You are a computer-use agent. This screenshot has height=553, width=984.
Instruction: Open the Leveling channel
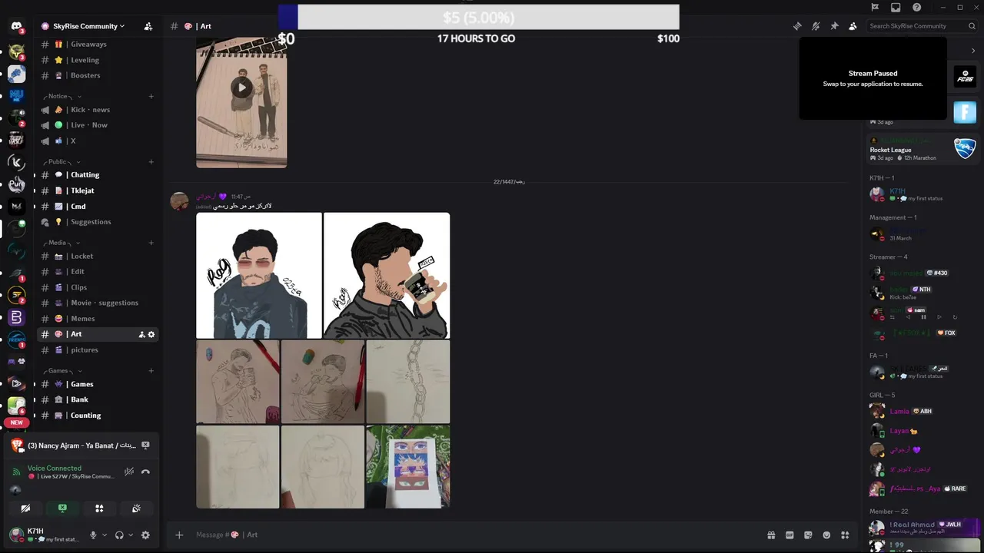click(x=98, y=60)
